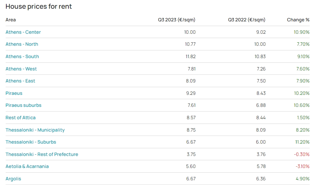Select the 1.50% change for Rest of Attica
This screenshot has height=185, width=321.
pyautogui.click(x=303, y=118)
